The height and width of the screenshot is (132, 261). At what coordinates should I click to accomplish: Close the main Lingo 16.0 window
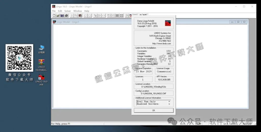(x=252, y=6)
